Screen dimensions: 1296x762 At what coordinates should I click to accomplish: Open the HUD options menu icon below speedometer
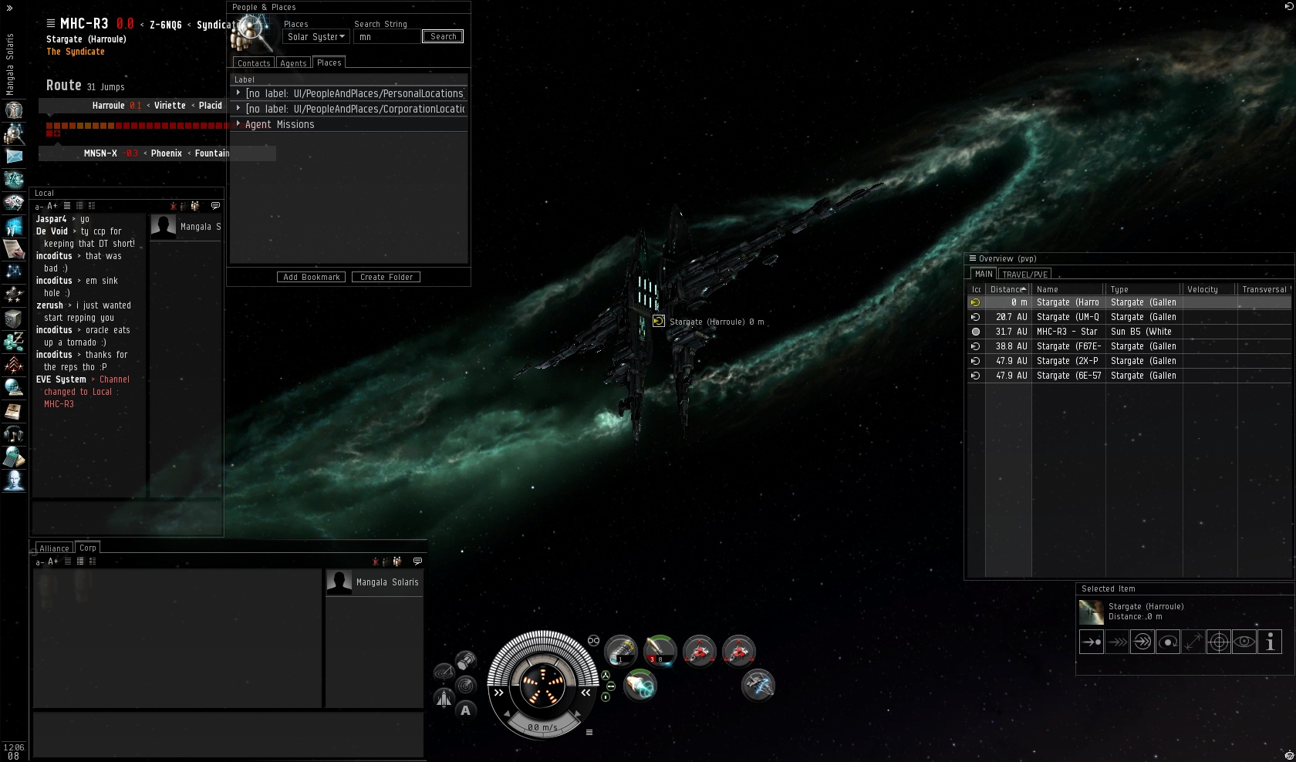589,732
